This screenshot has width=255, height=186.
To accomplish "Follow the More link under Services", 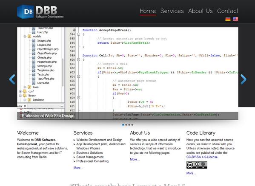I will 78,168.
